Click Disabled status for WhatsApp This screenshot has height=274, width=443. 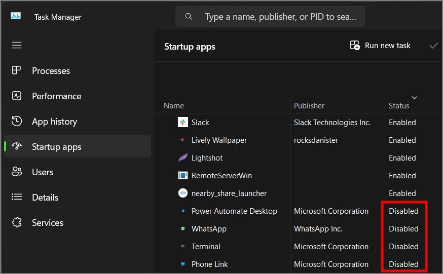[403, 229]
